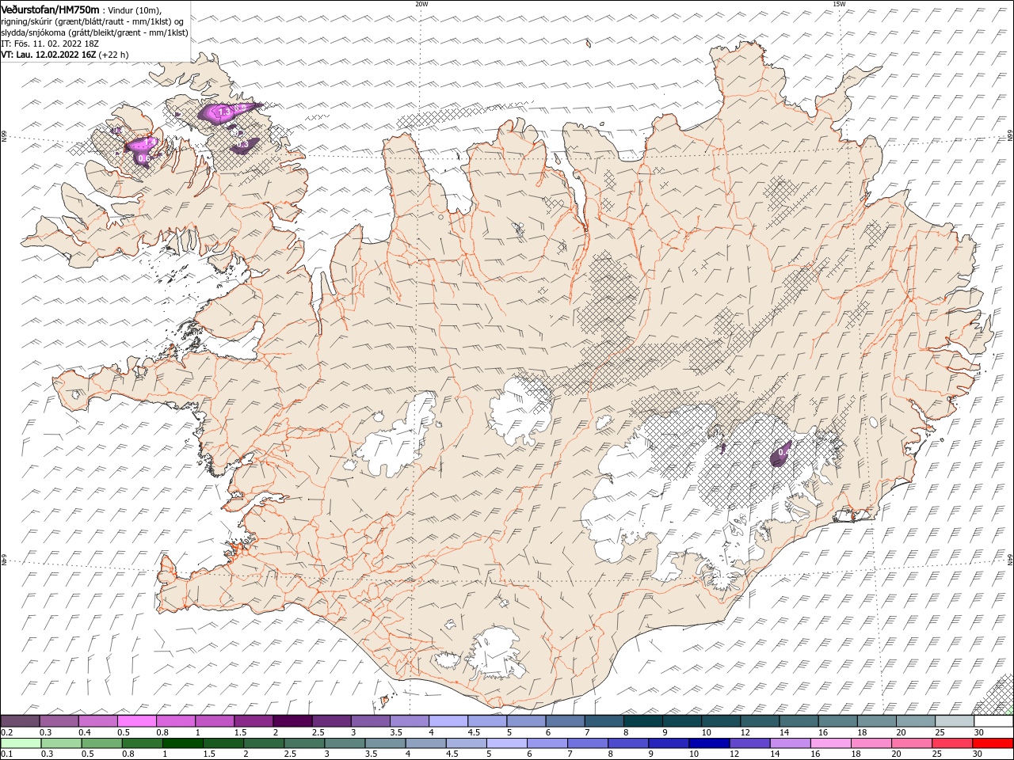The image size is (1014, 760).
Task: Select the dark mauve 0.2 snow legend swatch
Action: (20, 721)
